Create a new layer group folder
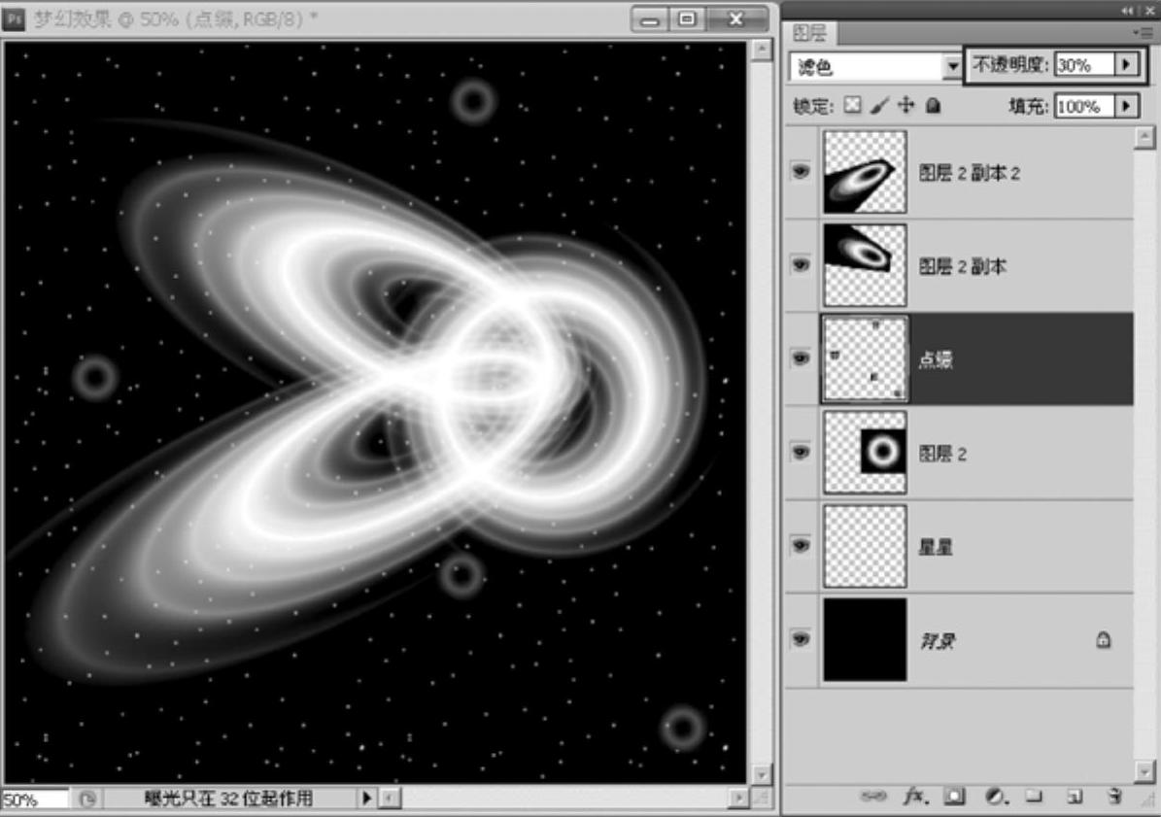The width and height of the screenshot is (1161, 817). click(1034, 797)
